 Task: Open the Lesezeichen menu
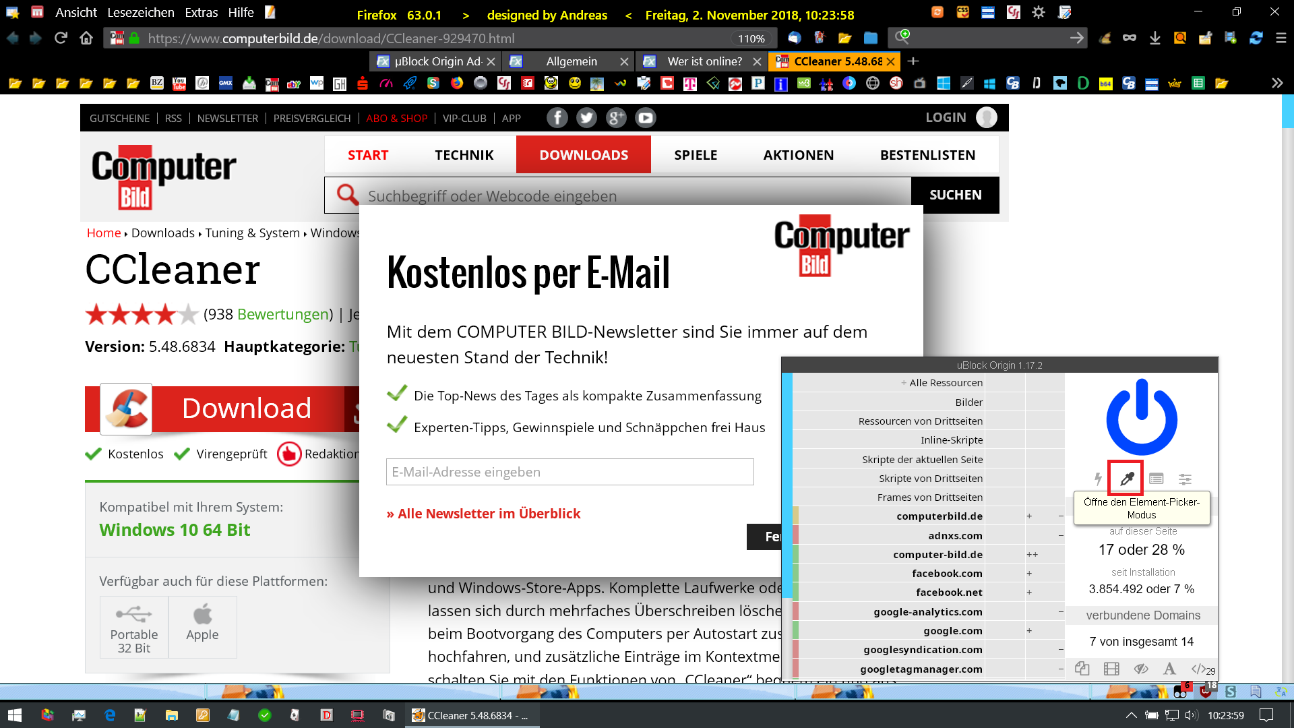[140, 12]
